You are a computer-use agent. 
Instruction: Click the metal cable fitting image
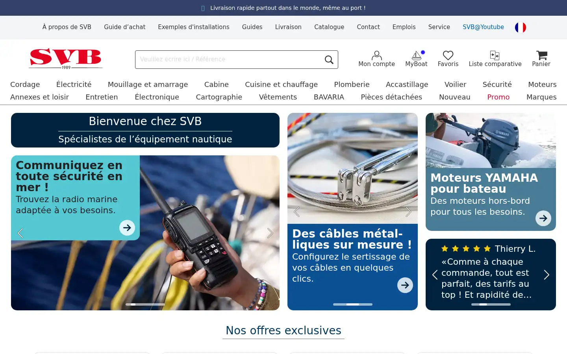pos(352,168)
